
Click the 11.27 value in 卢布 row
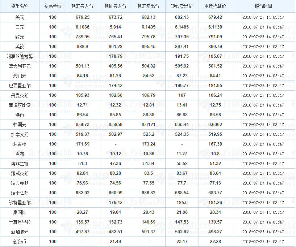coord(182,154)
